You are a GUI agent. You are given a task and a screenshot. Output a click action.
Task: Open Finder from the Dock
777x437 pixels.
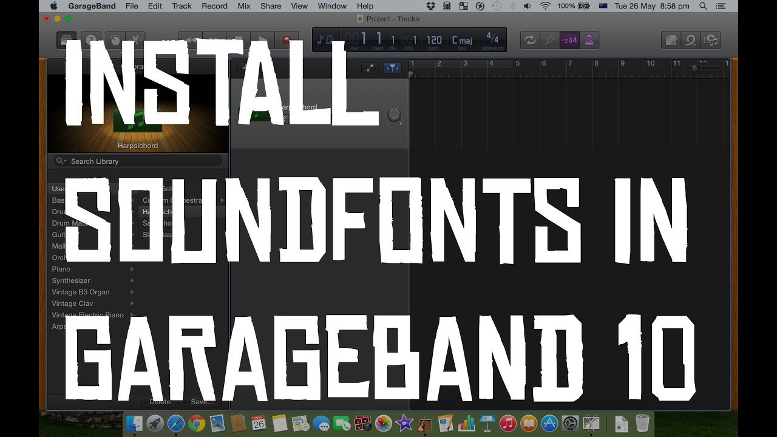[x=134, y=423]
